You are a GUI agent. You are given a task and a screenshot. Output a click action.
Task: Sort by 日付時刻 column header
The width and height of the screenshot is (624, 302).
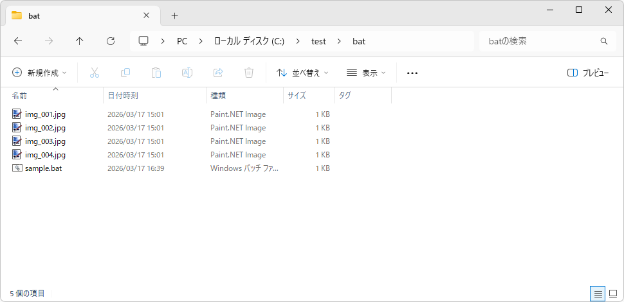(155, 95)
